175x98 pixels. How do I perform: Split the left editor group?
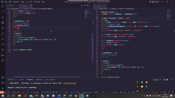tap(88, 5)
